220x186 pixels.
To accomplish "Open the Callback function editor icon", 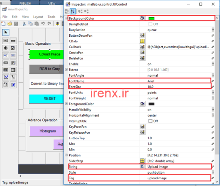I will coord(142,47).
